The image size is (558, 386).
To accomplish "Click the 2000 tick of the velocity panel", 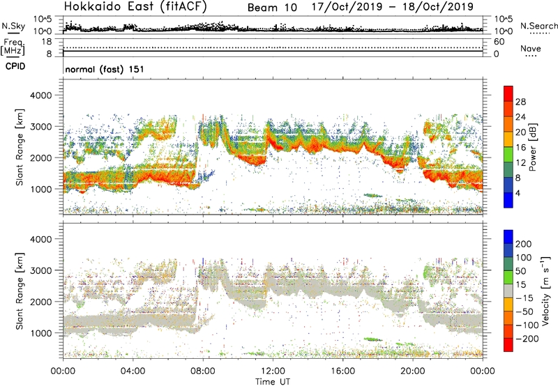I will click(x=40, y=302).
